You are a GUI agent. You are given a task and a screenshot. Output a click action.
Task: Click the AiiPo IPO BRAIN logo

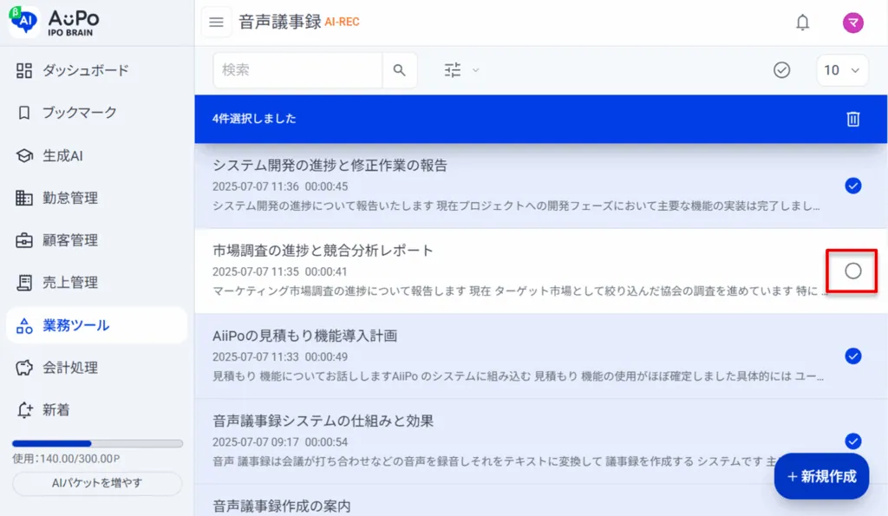tap(55, 23)
